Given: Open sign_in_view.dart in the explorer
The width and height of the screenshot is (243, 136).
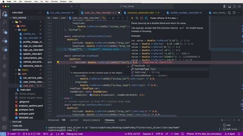Looking at the screenshot, I should [33, 46].
